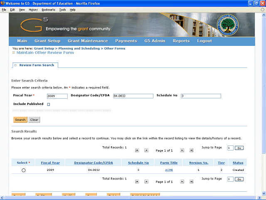Screen dimensions: 266x200
Task: Open the Grant Setup navigation item
Action: pos(47,41)
